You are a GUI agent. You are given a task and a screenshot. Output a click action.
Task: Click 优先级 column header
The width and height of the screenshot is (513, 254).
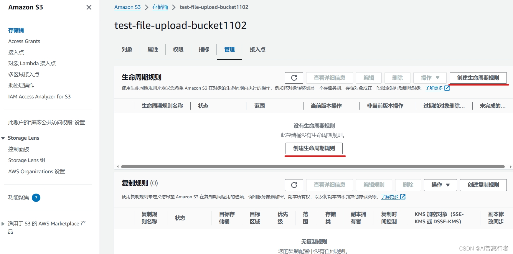click(x=283, y=218)
